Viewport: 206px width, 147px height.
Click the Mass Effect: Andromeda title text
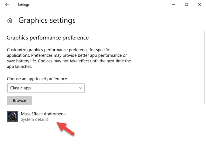43,114
